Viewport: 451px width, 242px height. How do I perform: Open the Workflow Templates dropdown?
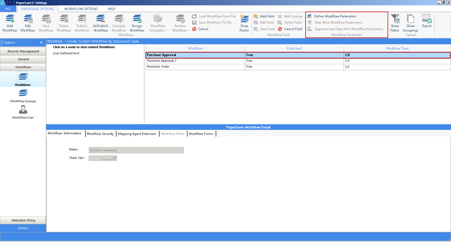[x=158, y=23]
